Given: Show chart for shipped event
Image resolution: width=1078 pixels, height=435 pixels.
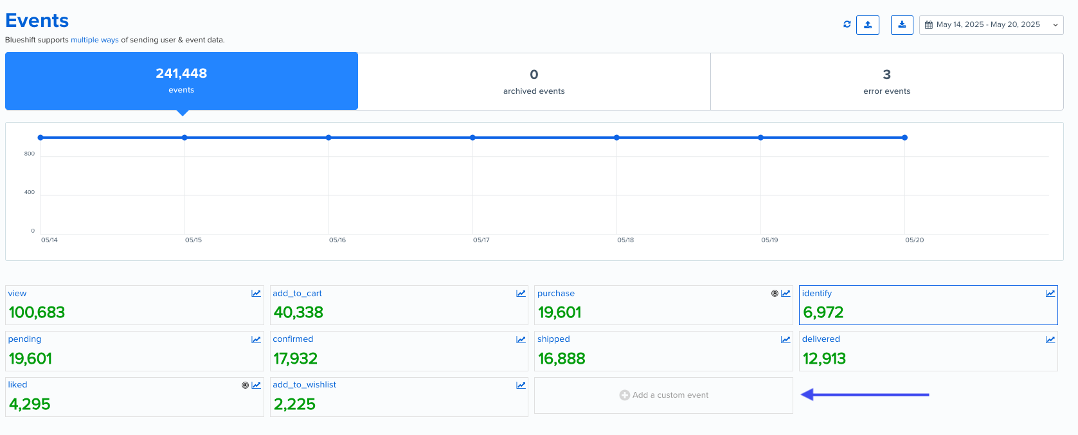Looking at the screenshot, I should click(x=786, y=339).
